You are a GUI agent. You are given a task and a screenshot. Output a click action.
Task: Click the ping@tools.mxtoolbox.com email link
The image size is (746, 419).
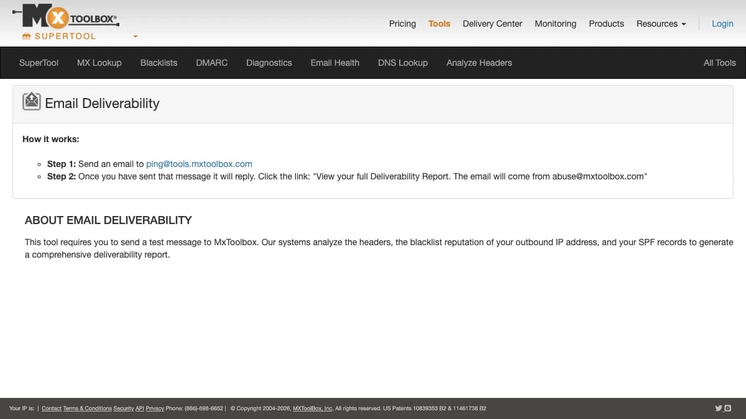point(199,164)
